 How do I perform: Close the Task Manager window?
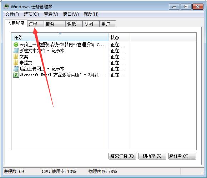click(198, 7)
